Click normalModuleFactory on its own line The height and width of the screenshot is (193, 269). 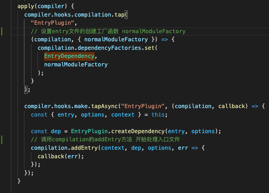pyautogui.click(x=76, y=65)
